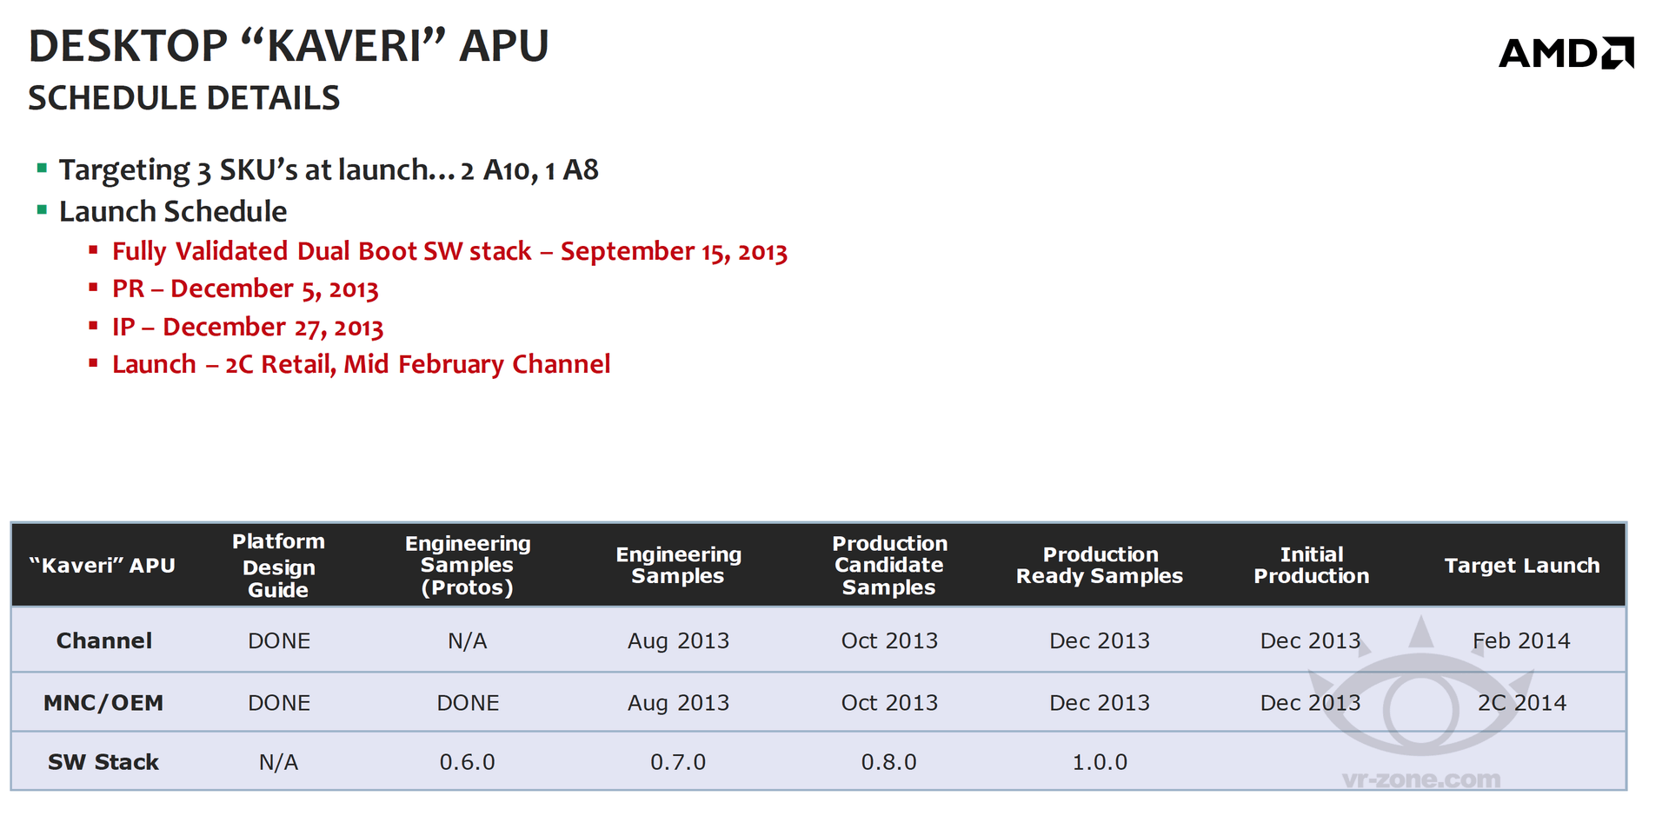Click the "IP – December 27, 2013" line
The image size is (1669, 829).
pos(248,328)
